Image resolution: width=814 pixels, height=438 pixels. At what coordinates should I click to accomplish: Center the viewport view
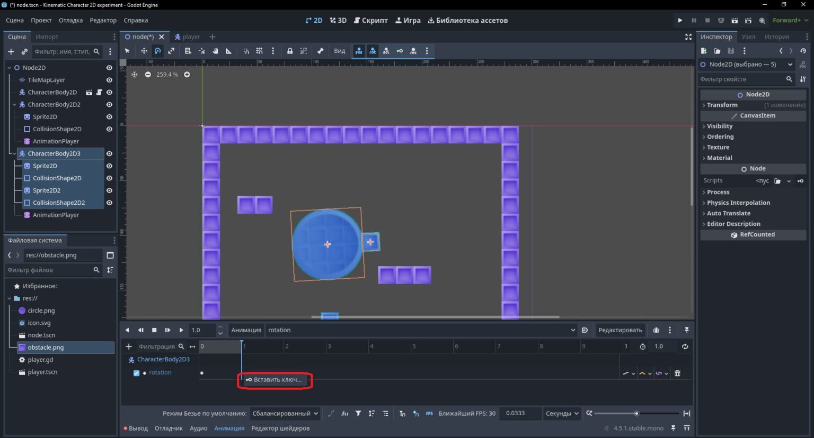pyautogui.click(x=135, y=75)
